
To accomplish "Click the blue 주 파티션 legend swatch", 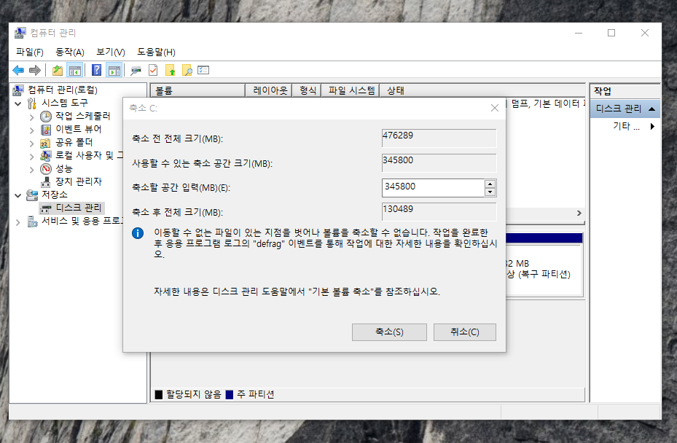I will tap(230, 395).
